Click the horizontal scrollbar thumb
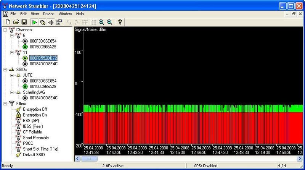The width and height of the screenshot is (305, 170). click(89, 159)
